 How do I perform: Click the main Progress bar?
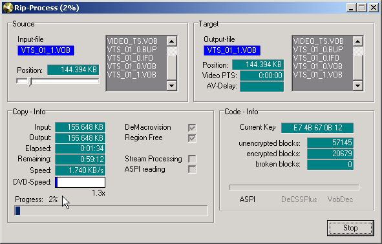[111, 210]
